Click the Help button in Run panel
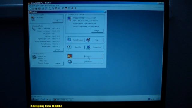This screenshot has width=192, height=108. pos(97,40)
